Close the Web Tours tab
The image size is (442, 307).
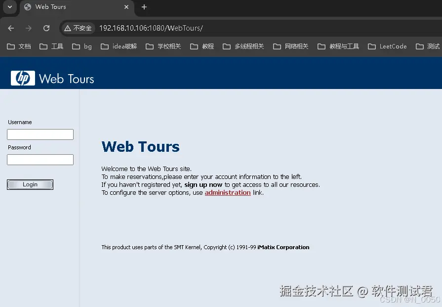coord(126,7)
